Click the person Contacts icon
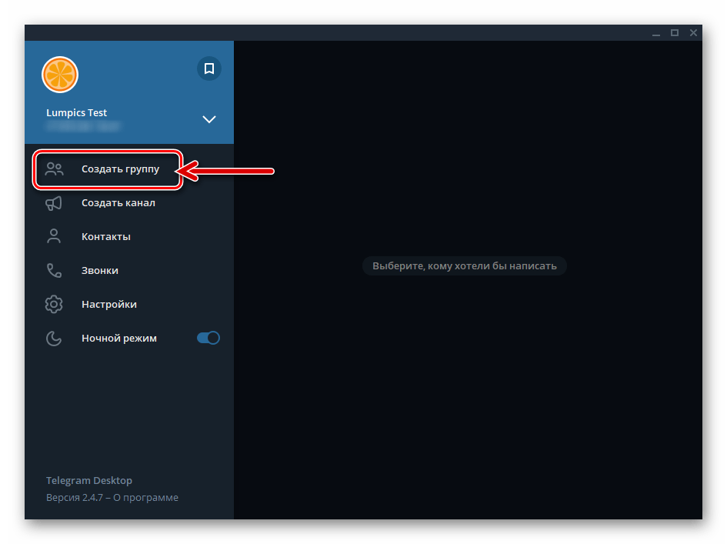 54,236
